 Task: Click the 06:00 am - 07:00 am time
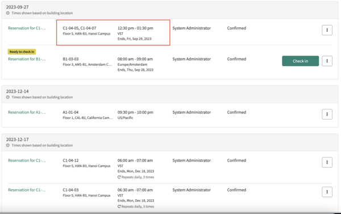pos(135,161)
